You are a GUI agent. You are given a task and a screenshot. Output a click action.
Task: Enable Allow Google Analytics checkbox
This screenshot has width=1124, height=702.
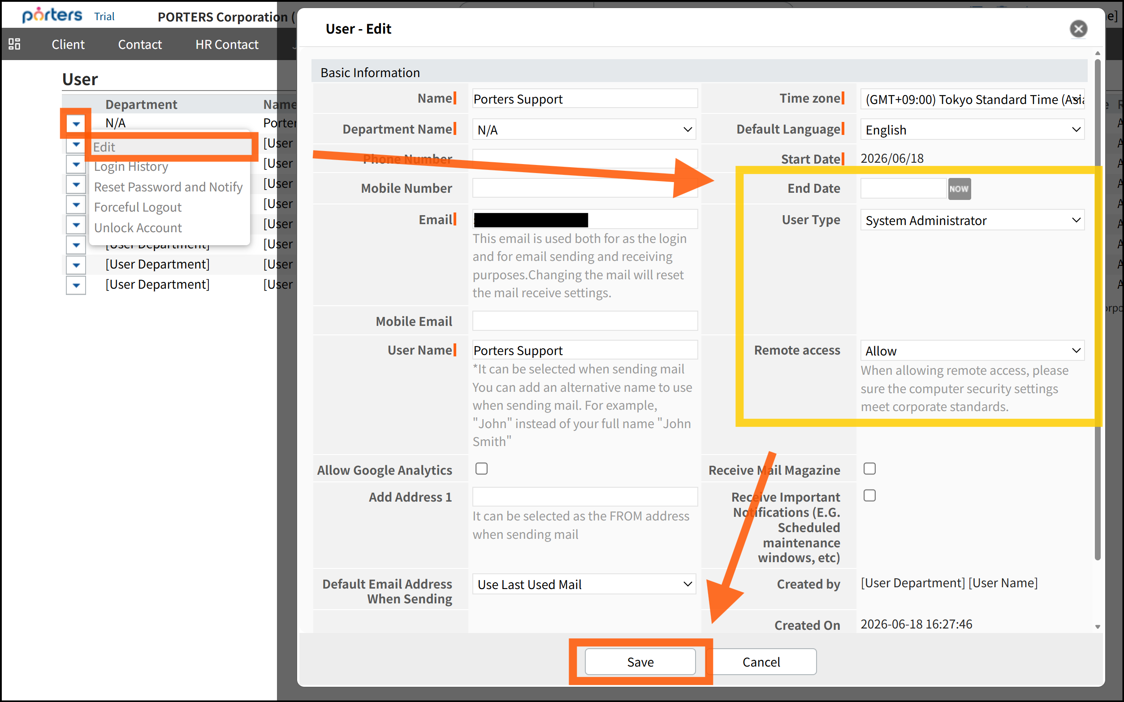[x=481, y=468]
